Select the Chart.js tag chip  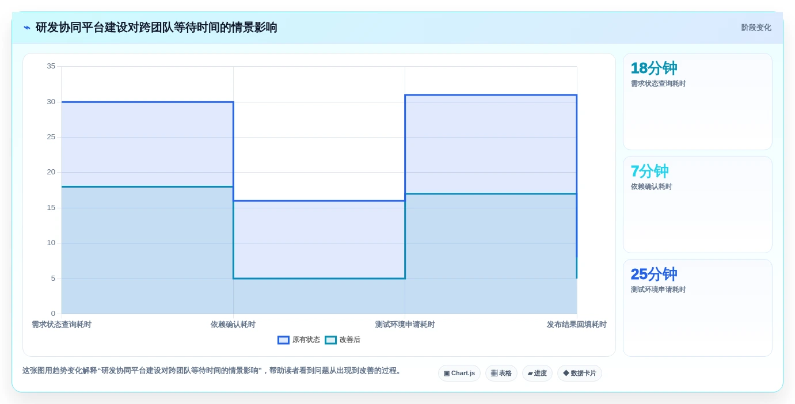pos(459,373)
